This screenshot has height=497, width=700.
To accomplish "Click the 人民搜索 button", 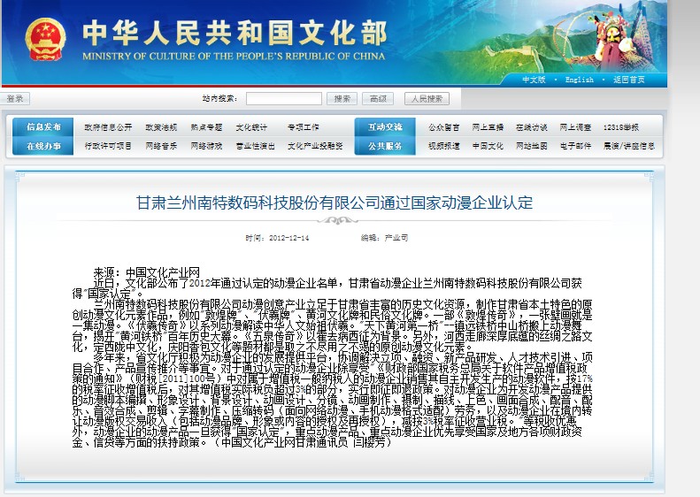I will (427, 99).
